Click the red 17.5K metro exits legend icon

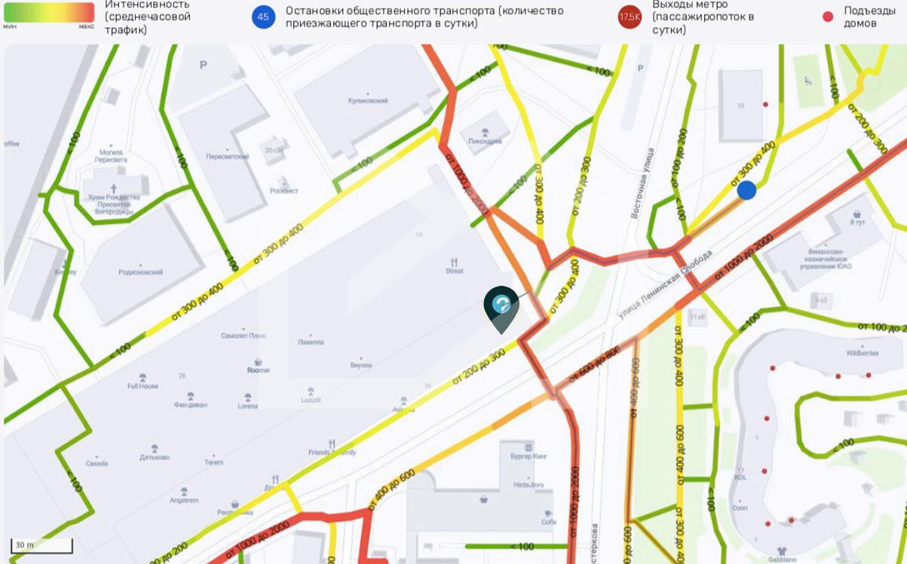coord(630,17)
